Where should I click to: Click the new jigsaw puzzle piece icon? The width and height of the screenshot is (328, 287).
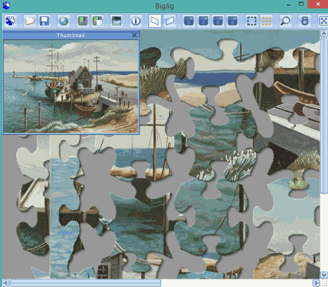[10, 21]
